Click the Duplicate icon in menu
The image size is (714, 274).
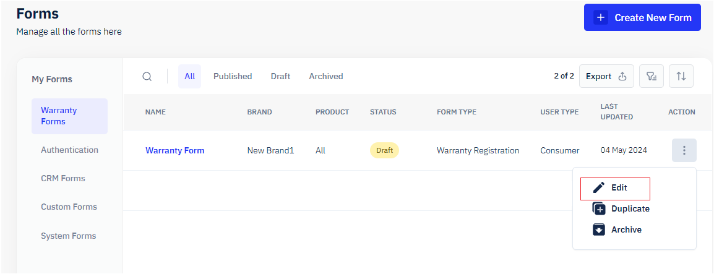click(598, 209)
